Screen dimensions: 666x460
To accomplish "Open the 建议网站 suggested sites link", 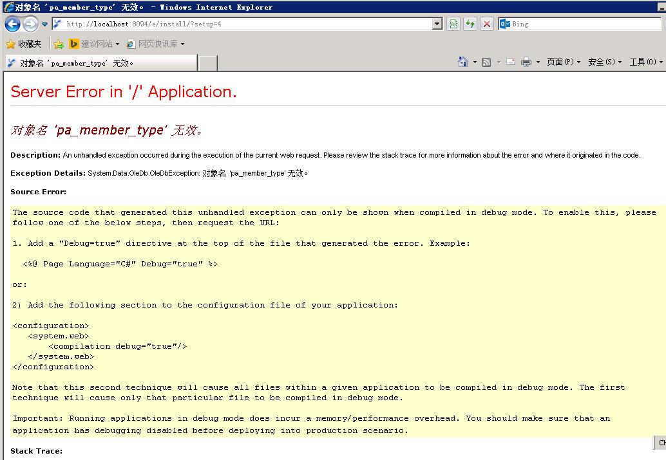I will [95, 44].
